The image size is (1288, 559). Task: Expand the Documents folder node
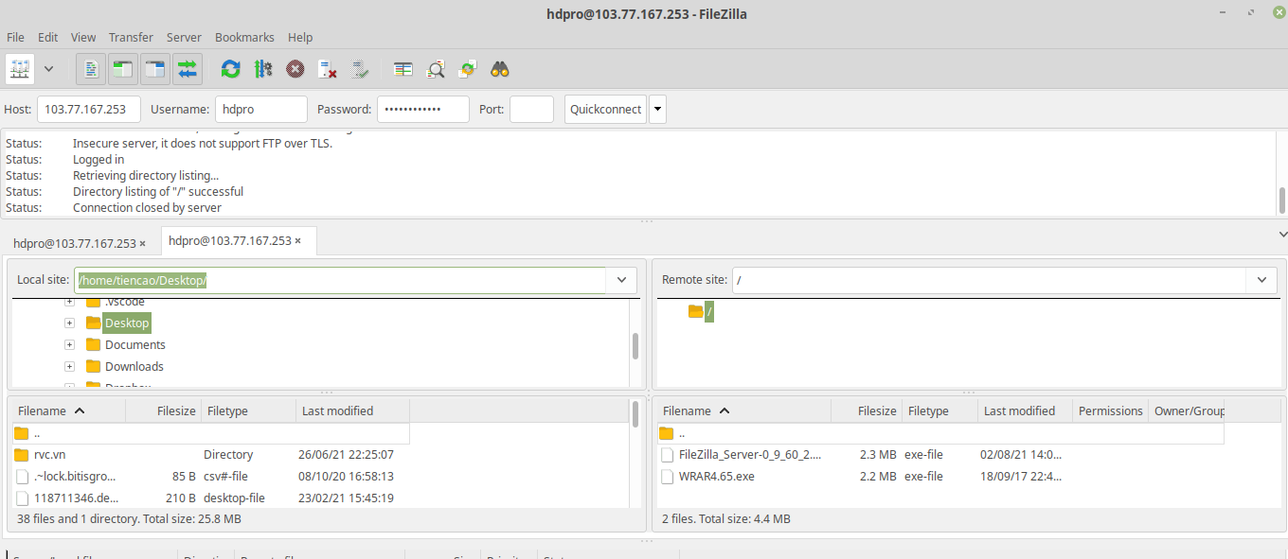coord(70,345)
